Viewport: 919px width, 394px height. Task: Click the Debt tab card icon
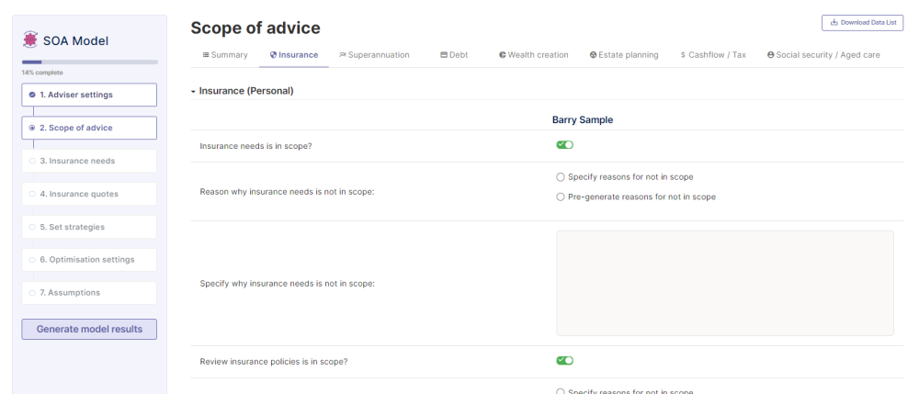point(444,55)
